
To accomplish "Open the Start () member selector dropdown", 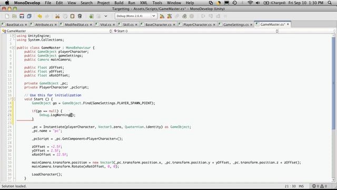I will click(x=196, y=31).
